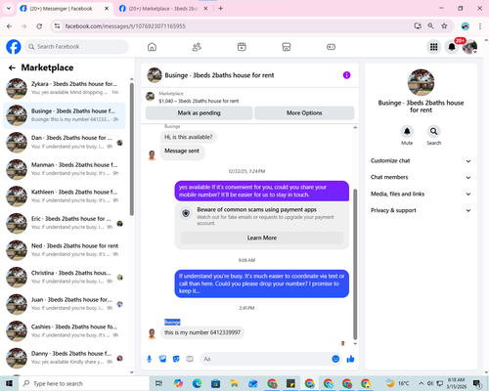
Task: Open Chrome three-dot menu
Action: point(480,26)
